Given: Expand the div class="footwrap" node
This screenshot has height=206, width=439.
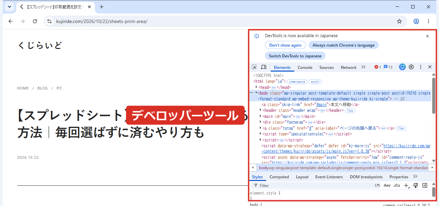Looking at the screenshot, I should point(260,122).
